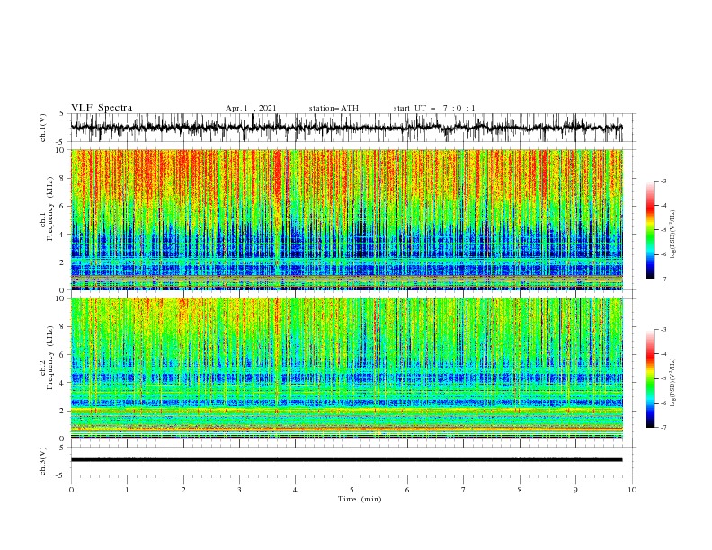Click the time axis tick label "4"
Viewport: 712px width, 550px height.
tap(295, 490)
